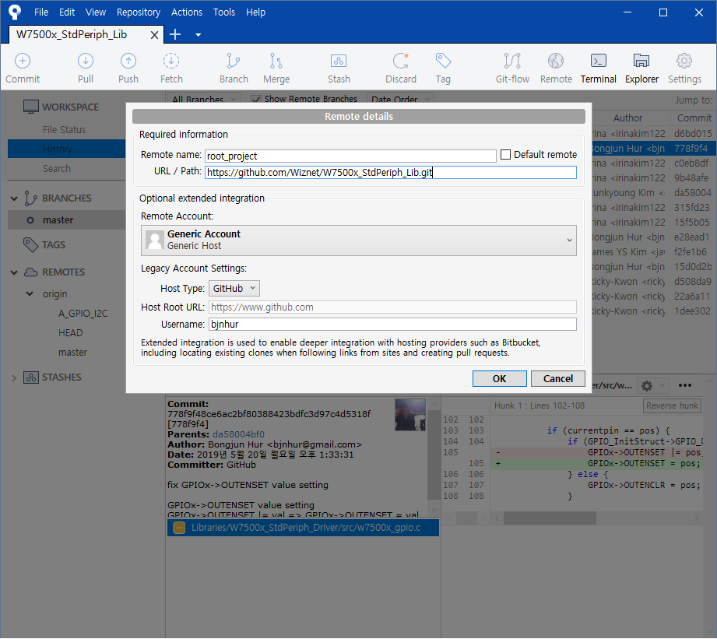
Task: Click the Tag toolbar icon
Action: (x=443, y=61)
